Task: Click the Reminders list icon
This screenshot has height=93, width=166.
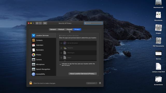Action: pyautogui.click(x=33, y=50)
